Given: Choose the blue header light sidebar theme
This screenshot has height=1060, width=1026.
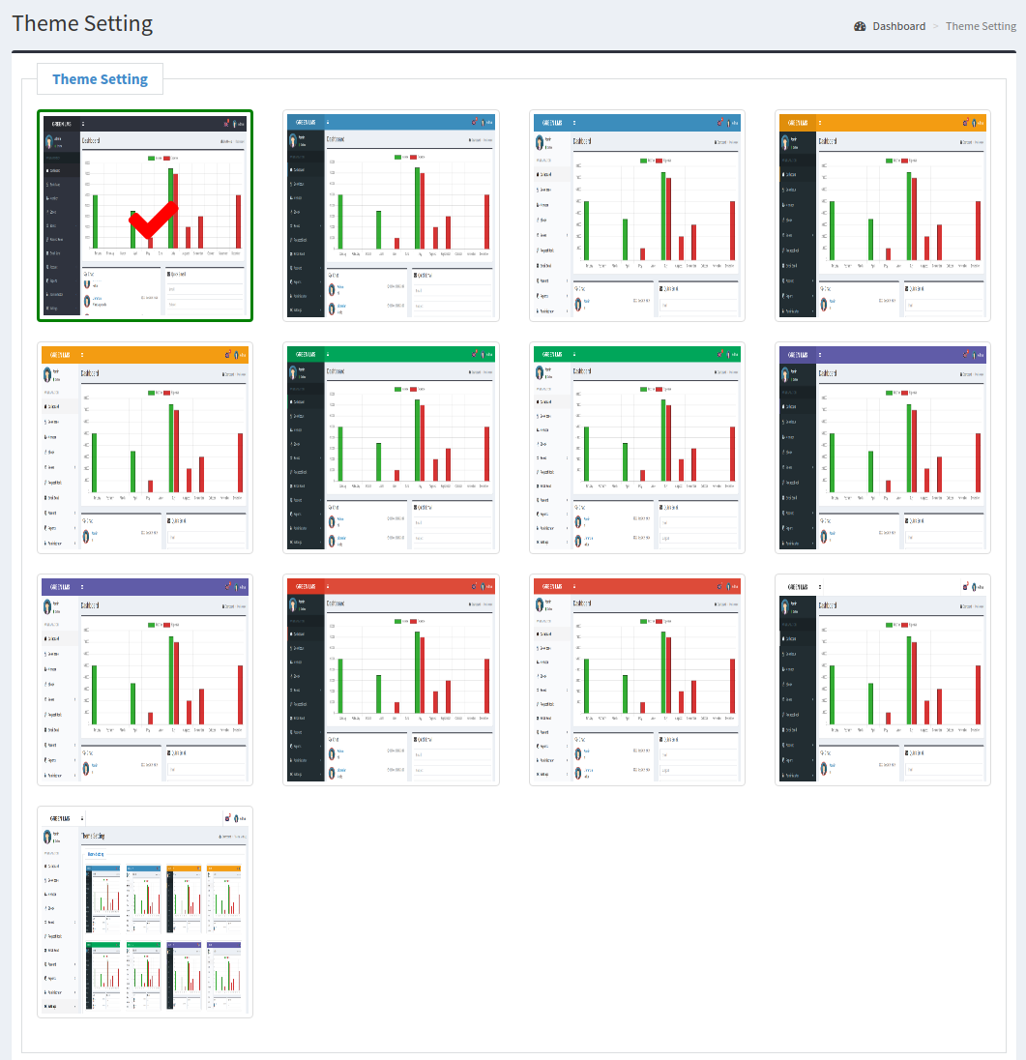Looking at the screenshot, I should (637, 216).
